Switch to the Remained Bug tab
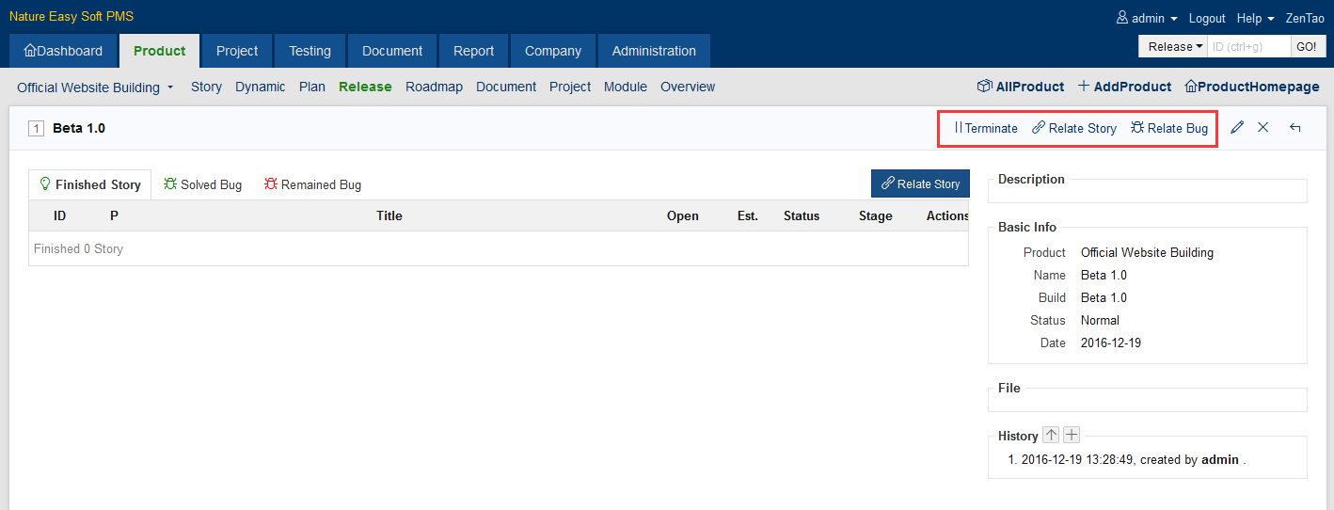 click(x=312, y=184)
